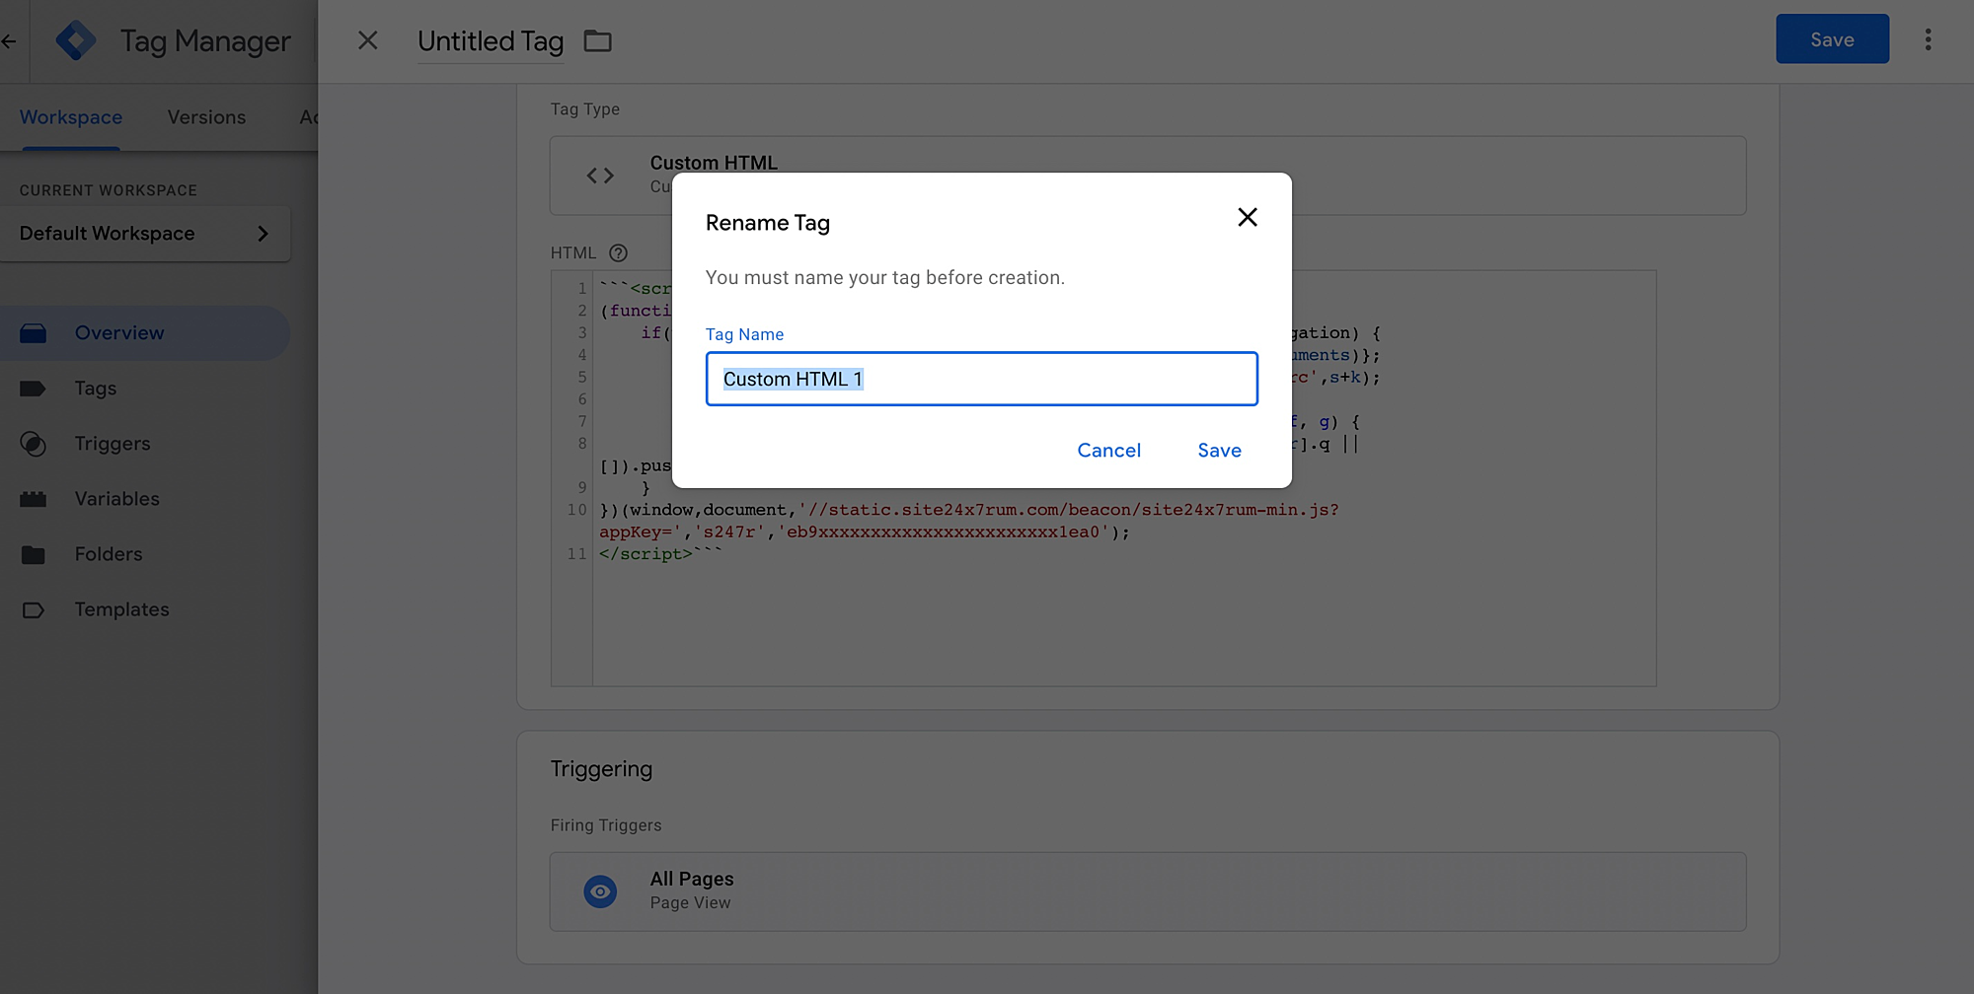This screenshot has height=994, width=1974.
Task: Click the All Pages trigger eye icon
Action: click(600, 891)
